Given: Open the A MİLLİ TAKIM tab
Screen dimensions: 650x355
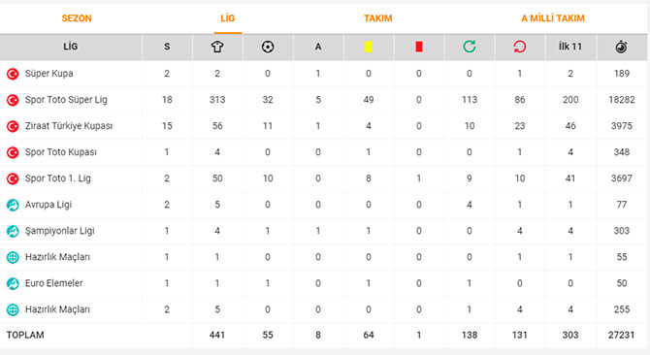Looking at the screenshot, I should [x=553, y=18].
